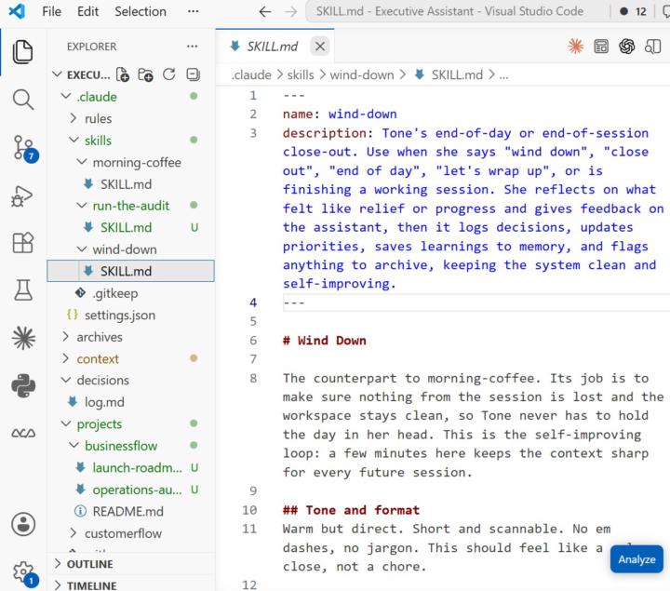Open Source Control with 7 changes
The width and height of the screenshot is (670, 591).
coord(24,149)
